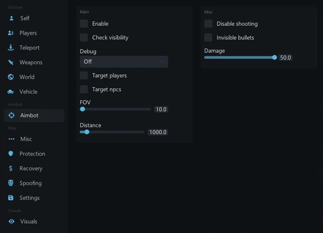The height and width of the screenshot is (233, 323).
Task: Click the FOV value field 10.0
Action: (x=161, y=109)
